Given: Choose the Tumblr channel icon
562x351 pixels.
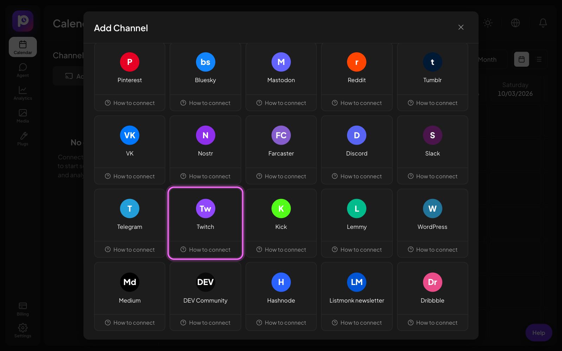Looking at the screenshot, I should pyautogui.click(x=432, y=62).
